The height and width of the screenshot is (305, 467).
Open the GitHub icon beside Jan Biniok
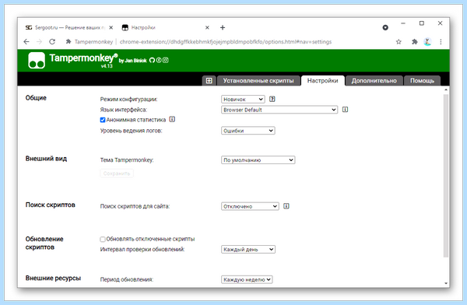152,60
